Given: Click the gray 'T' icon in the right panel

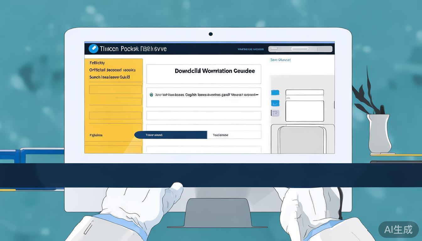Looking at the screenshot, I should 275,113.
